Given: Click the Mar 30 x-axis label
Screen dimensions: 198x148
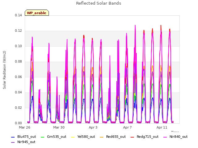Looking at the screenshot, I should click(x=59, y=127).
